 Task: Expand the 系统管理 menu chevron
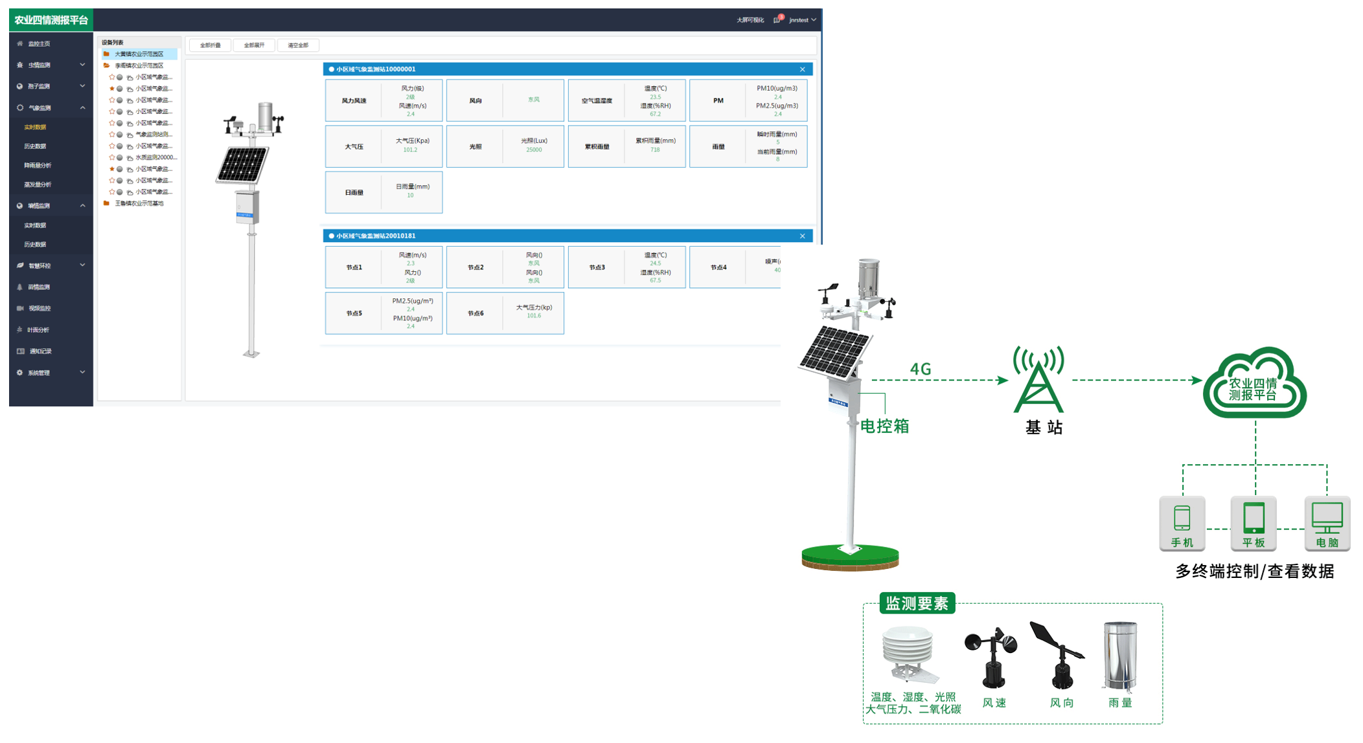coord(82,373)
